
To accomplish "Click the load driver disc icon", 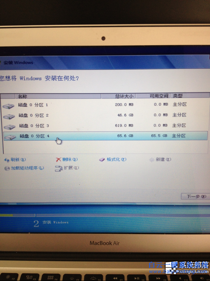I will click(7, 168).
